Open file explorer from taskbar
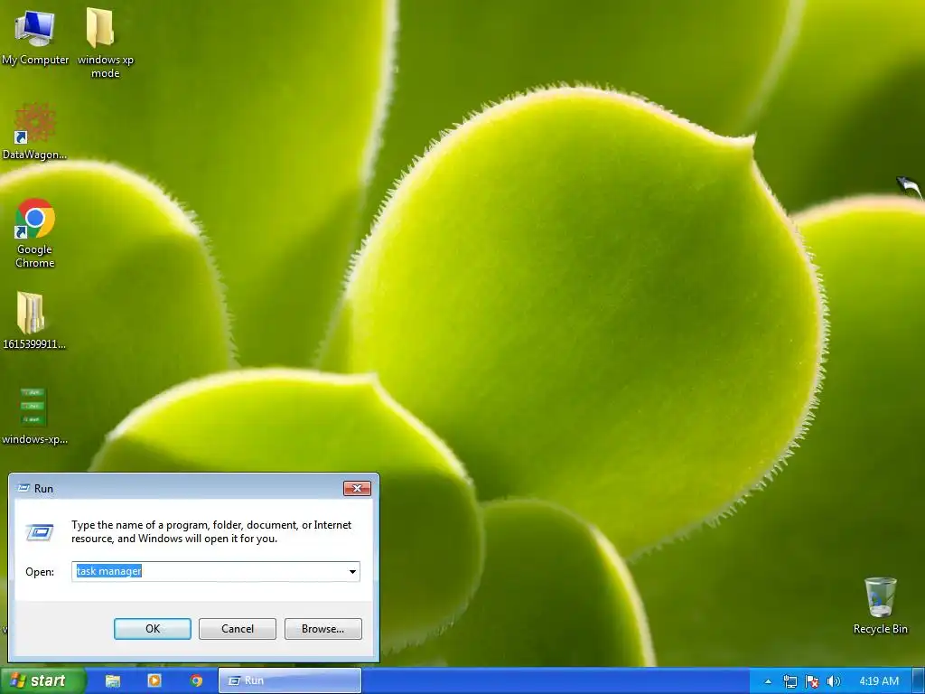 tap(113, 680)
